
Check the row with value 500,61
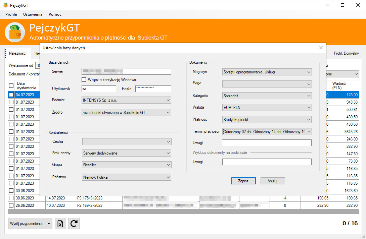(11, 110)
